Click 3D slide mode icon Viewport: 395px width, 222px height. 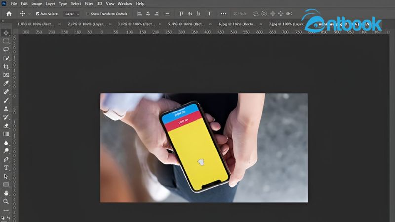pyautogui.click(x=281, y=14)
